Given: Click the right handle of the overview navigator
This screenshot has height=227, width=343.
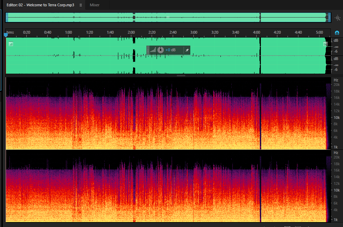Looking at the screenshot, I should 329,17.
